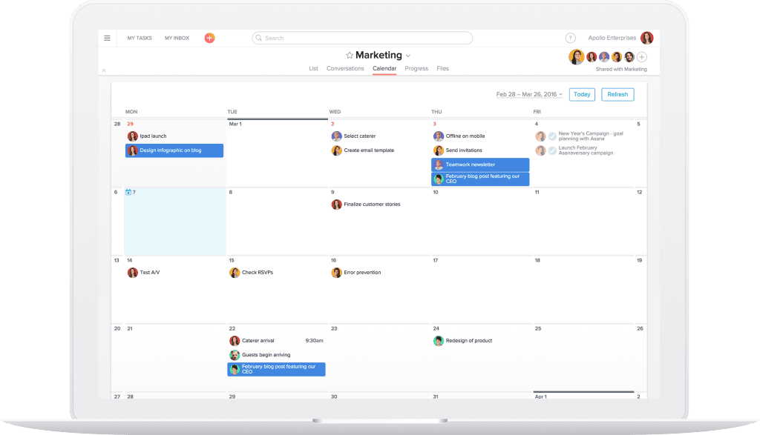760x435 pixels.
Task: Open the hamburger sidebar menu
Action: (108, 38)
